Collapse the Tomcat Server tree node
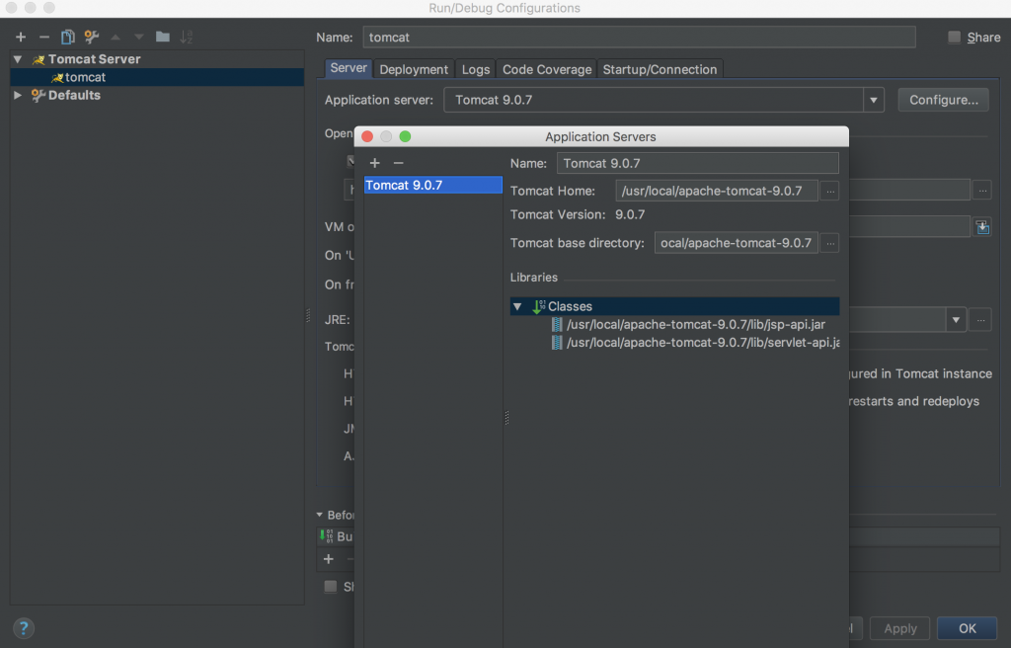Image resolution: width=1011 pixels, height=648 pixels. [18, 59]
